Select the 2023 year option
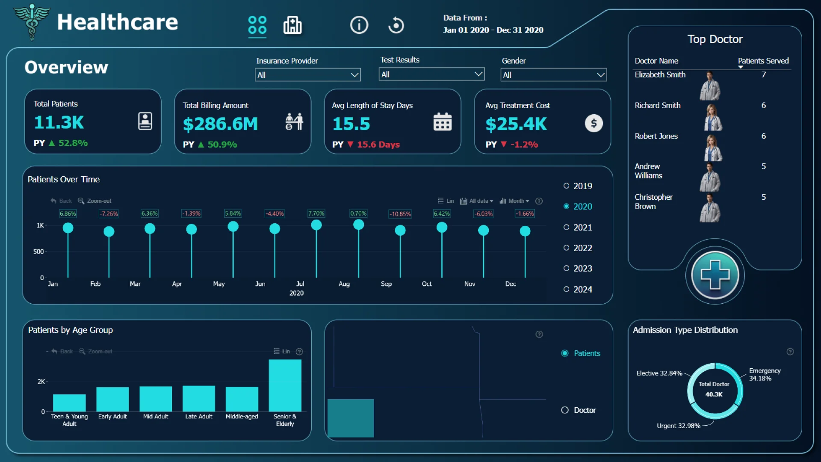The width and height of the screenshot is (821, 462). coord(567,269)
